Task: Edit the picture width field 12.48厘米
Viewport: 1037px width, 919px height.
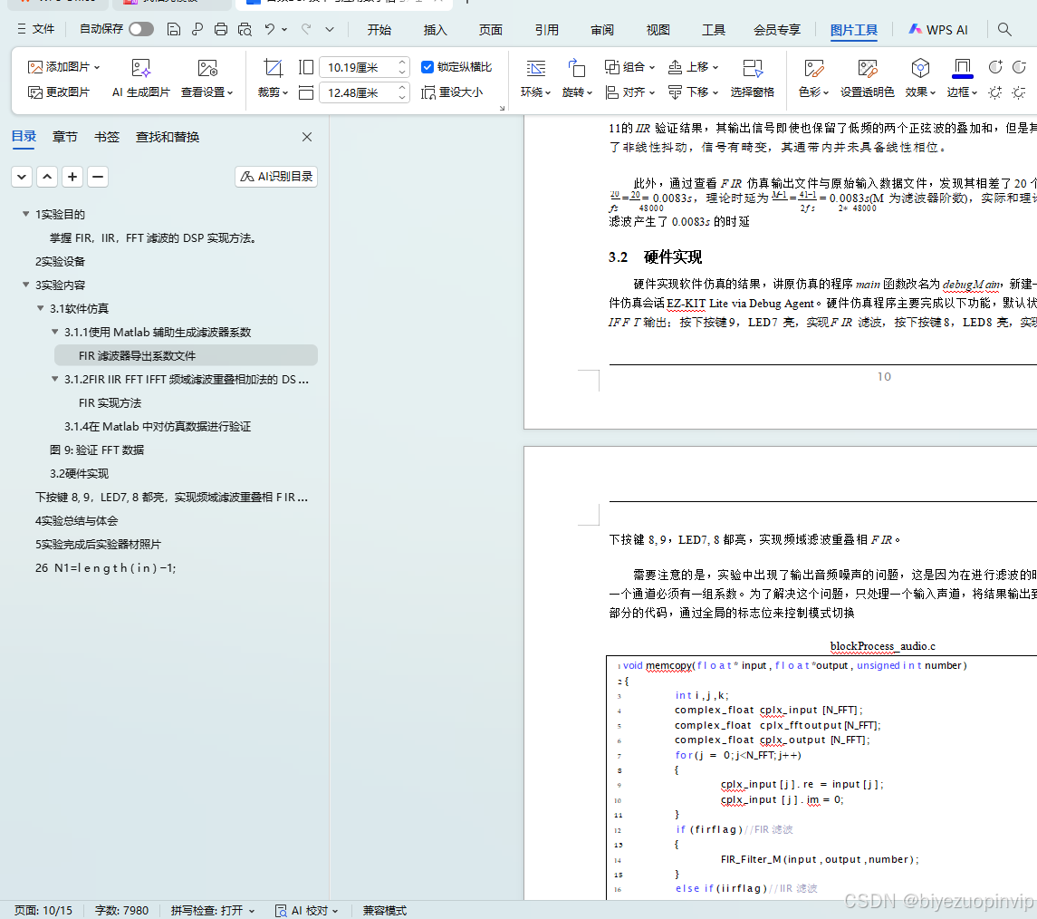Action: (364, 92)
